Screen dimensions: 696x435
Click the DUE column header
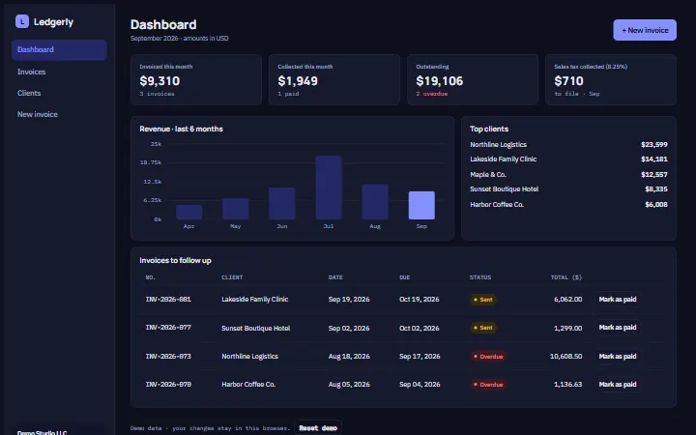click(404, 277)
